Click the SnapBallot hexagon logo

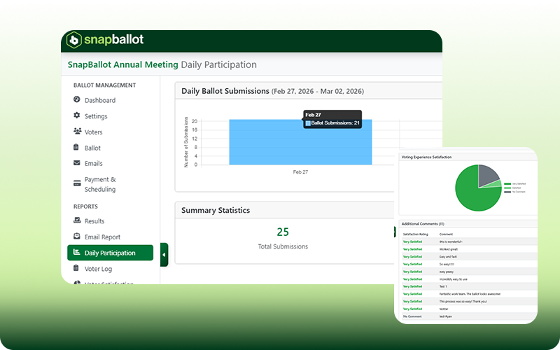(74, 40)
